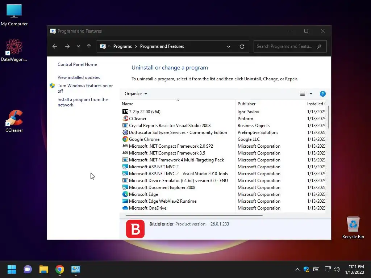
Task: Select the Microsoft Edge list icon
Action: (125, 194)
